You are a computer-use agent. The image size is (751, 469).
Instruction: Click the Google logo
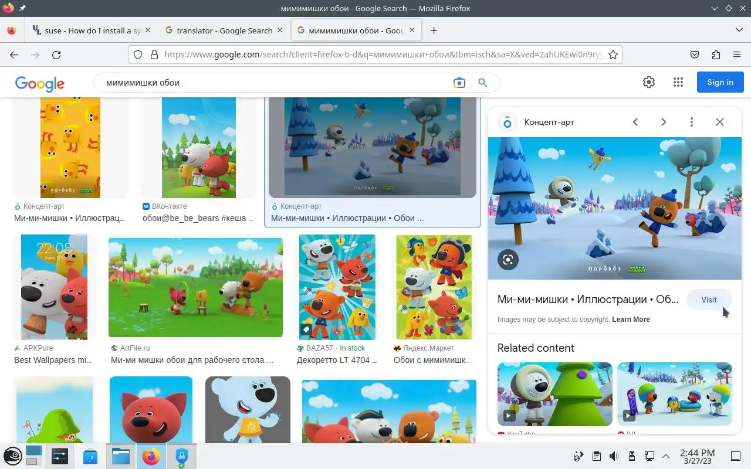tap(39, 84)
